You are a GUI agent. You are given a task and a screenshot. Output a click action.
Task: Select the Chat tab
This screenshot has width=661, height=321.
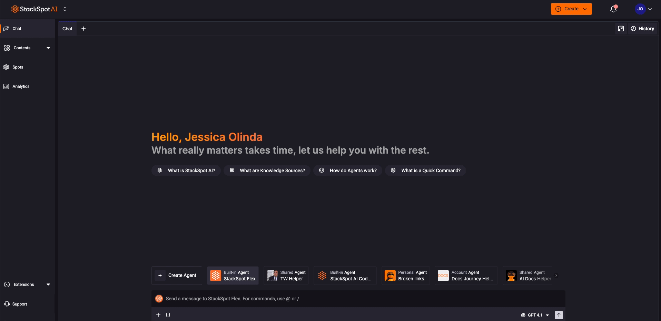point(67,29)
